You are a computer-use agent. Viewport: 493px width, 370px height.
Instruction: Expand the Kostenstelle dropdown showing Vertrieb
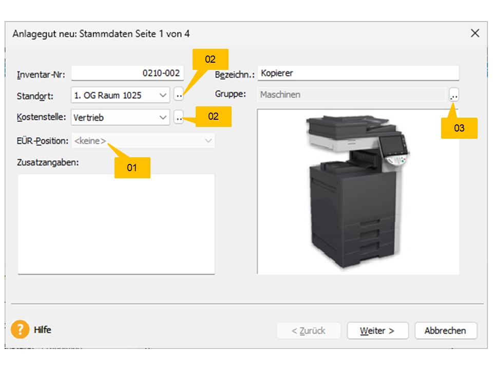click(x=163, y=118)
